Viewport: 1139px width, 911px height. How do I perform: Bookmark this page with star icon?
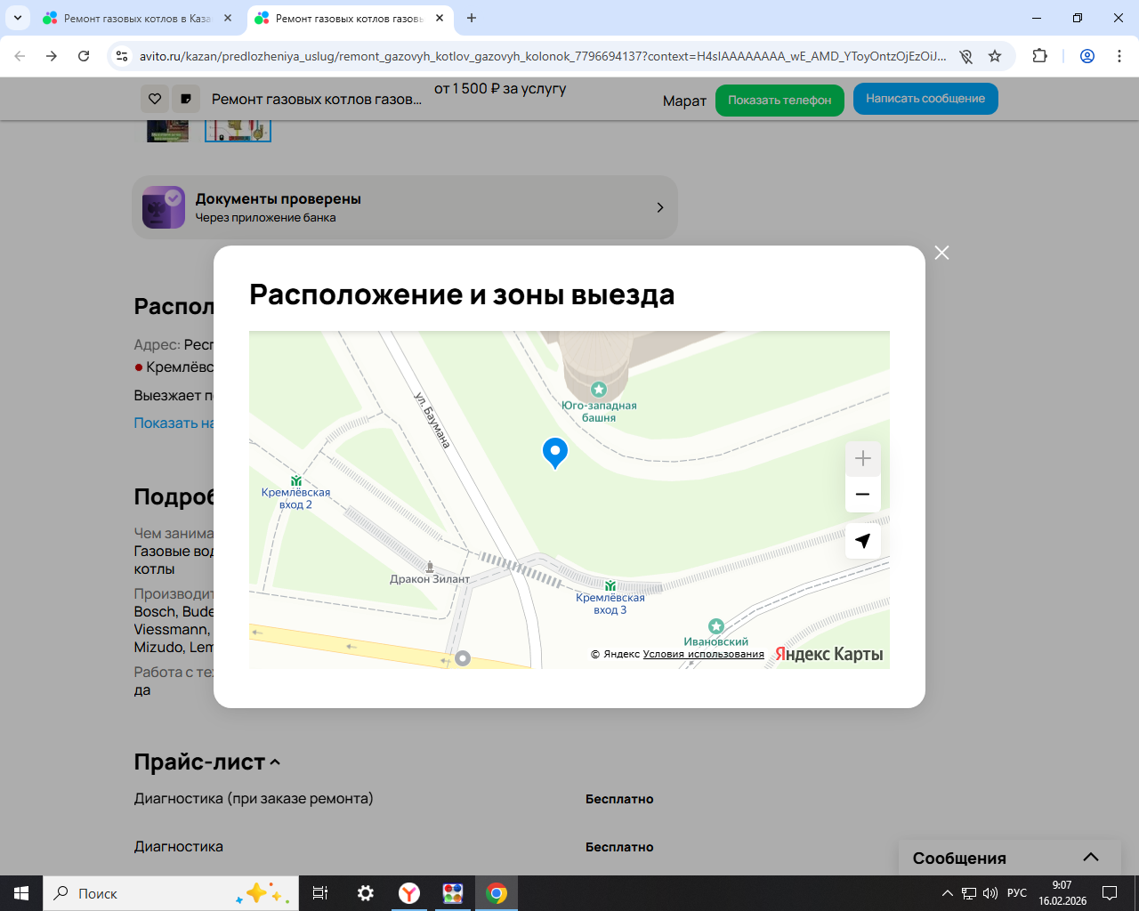pyautogui.click(x=995, y=56)
